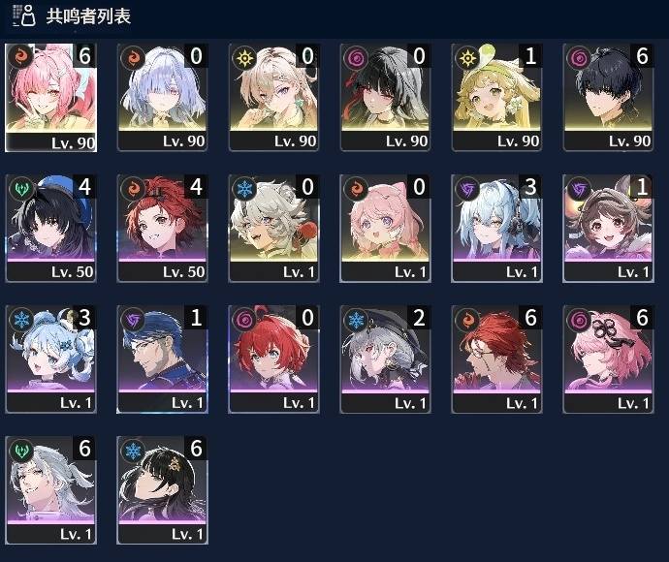Select the brown-haired girl card showing number 1
Image resolution: width=669 pixels, height=562 pixels.
pos(608,228)
